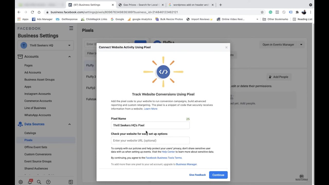Toggle the Facebook hamburger menu
Image resolution: width=329 pixels, height=185 pixels.
pos(71,28)
